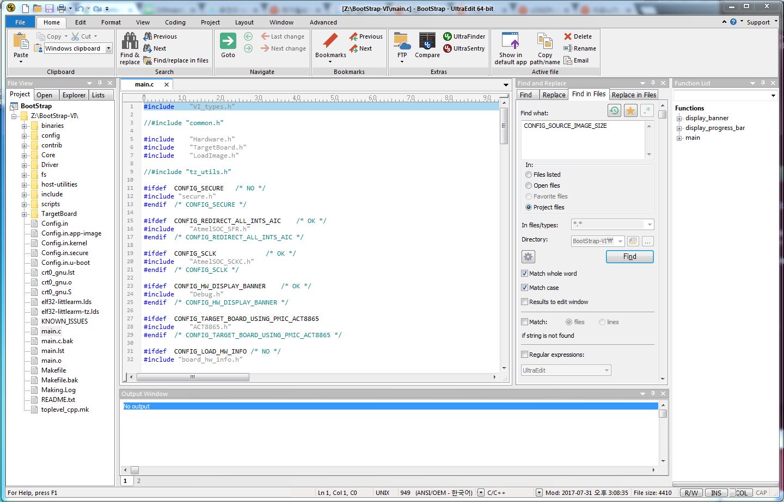The height and width of the screenshot is (502, 784).
Task: Expand the TargetBoard folder in tree
Action: (x=24, y=214)
